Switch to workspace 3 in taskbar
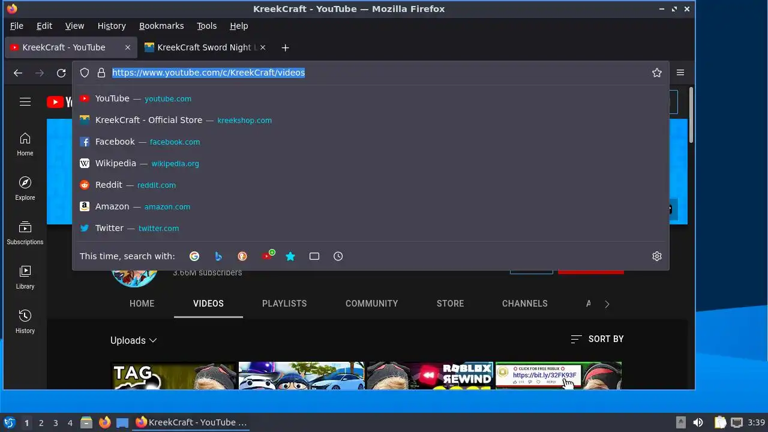The height and width of the screenshot is (432, 768). 55,422
